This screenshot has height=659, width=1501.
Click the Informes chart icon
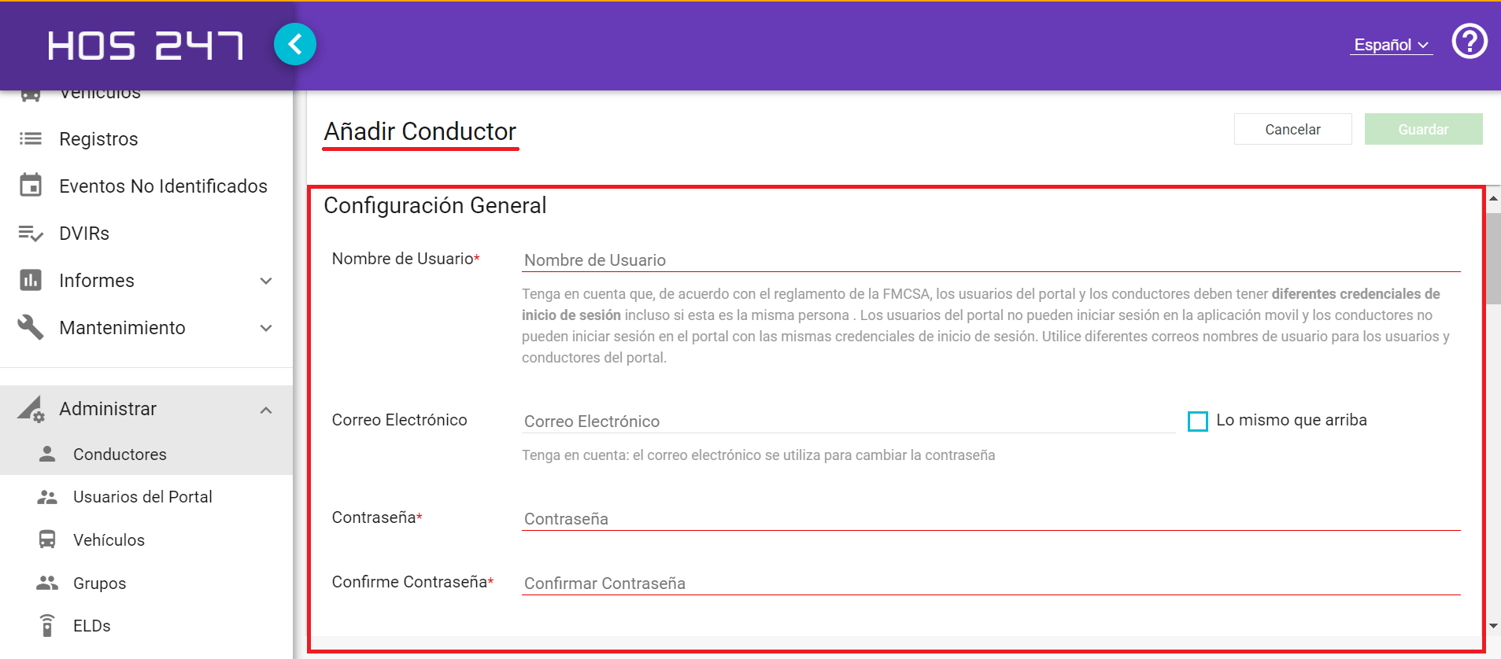click(x=31, y=280)
